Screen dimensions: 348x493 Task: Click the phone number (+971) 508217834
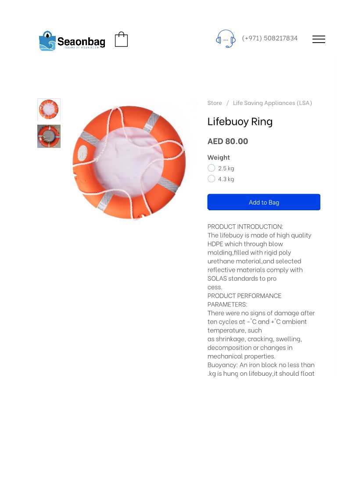[x=269, y=38]
